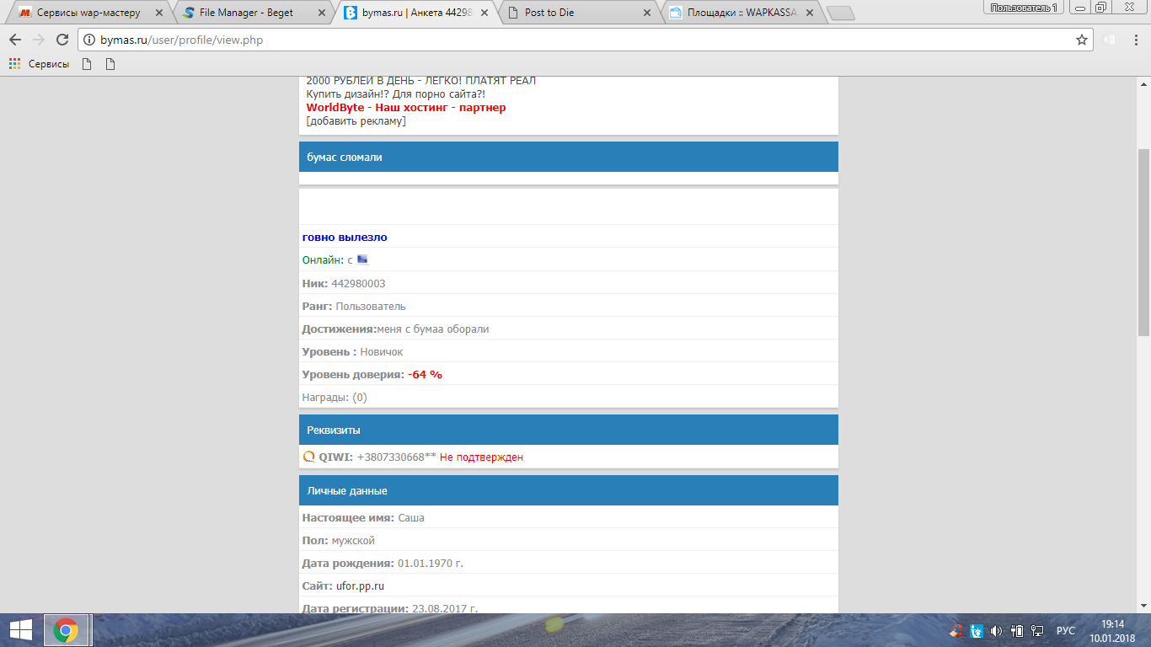Click the Chrome icon in the taskbar

point(67,630)
